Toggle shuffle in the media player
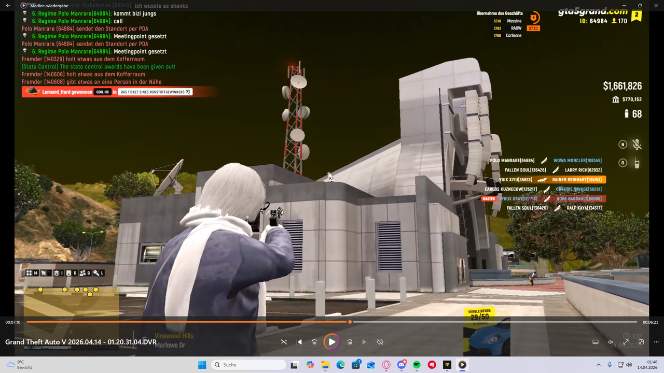The width and height of the screenshot is (664, 373). 284,342
